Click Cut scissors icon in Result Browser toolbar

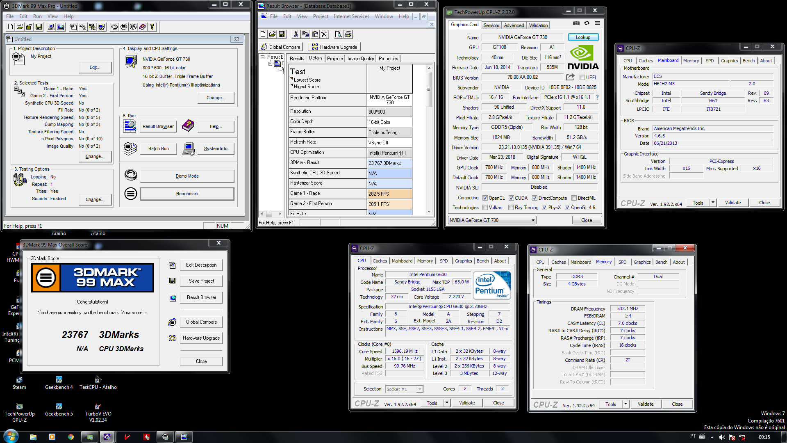[x=296, y=34]
